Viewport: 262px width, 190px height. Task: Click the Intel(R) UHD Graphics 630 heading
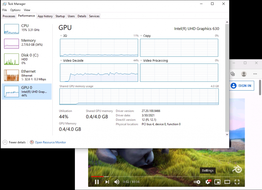pos(197,29)
